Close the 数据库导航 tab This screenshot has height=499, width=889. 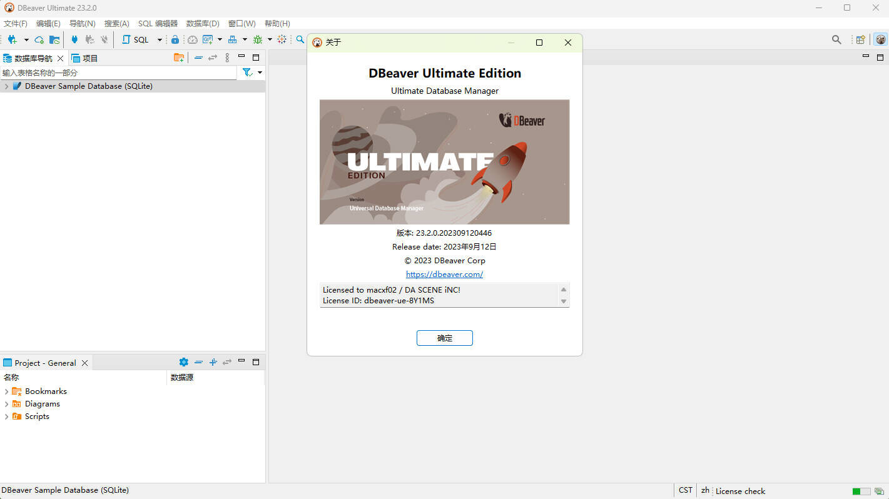click(x=61, y=58)
